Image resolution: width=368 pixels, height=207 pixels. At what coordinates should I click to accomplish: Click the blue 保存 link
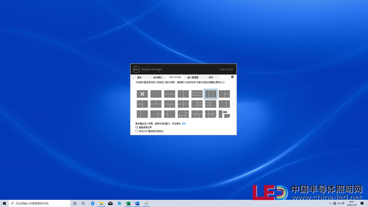tap(184, 124)
